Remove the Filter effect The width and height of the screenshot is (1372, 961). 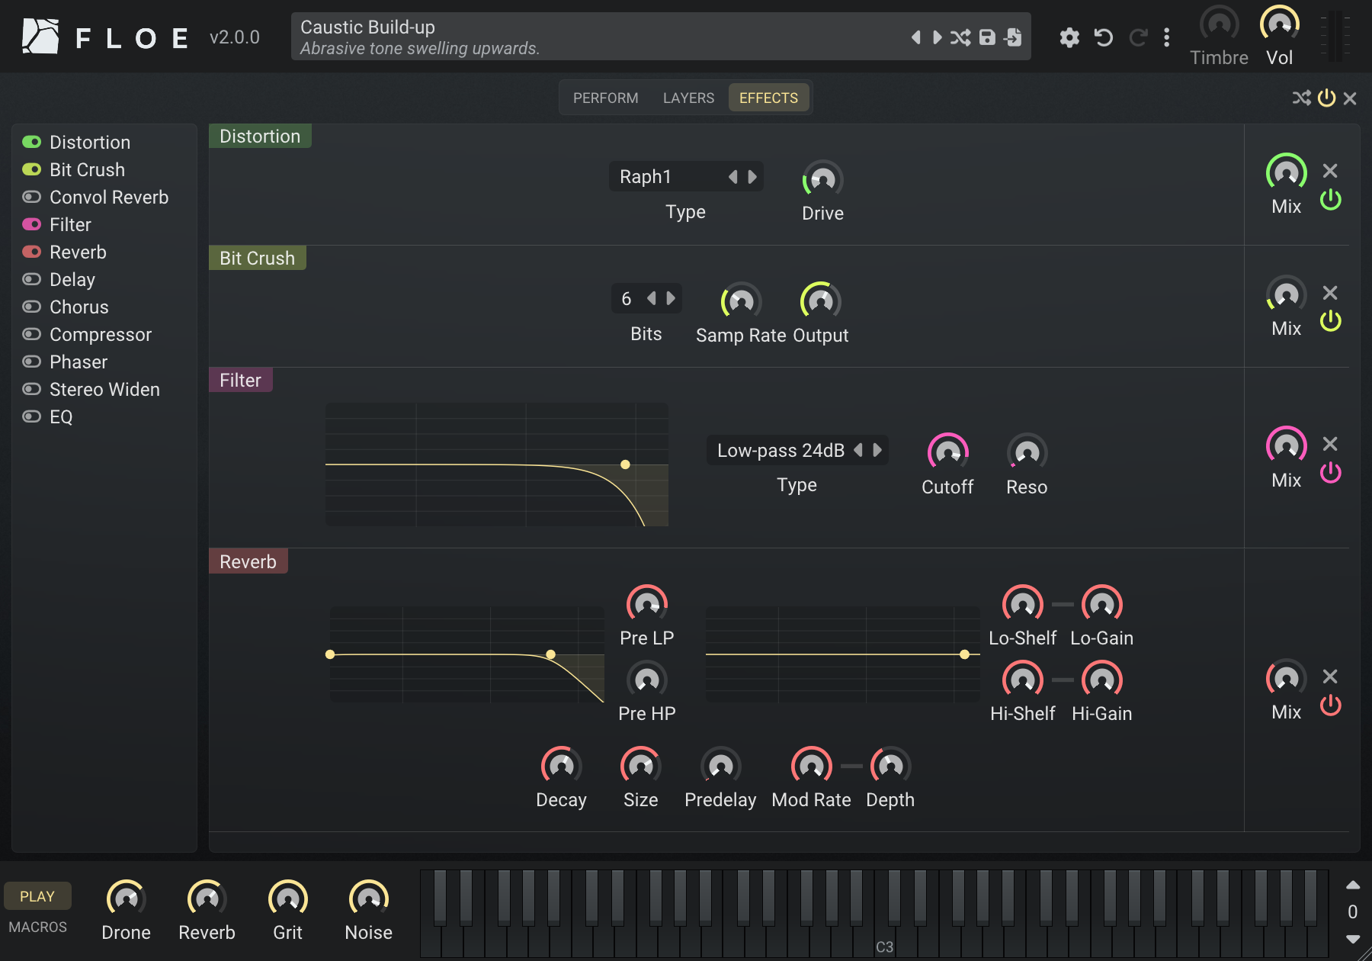pyautogui.click(x=1330, y=444)
